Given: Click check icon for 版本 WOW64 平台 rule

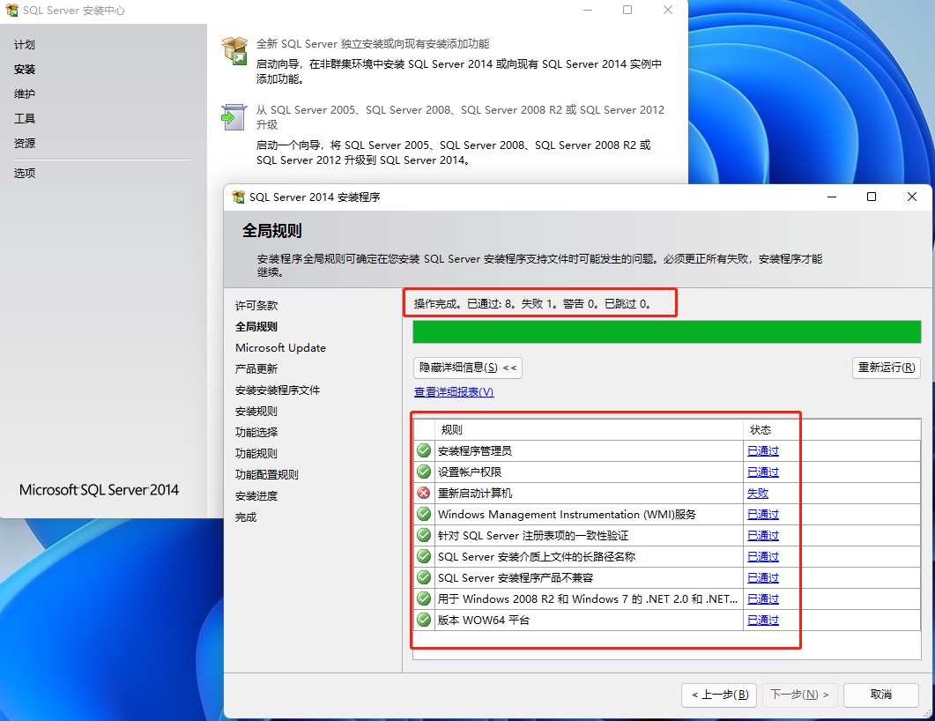Looking at the screenshot, I should click(424, 621).
